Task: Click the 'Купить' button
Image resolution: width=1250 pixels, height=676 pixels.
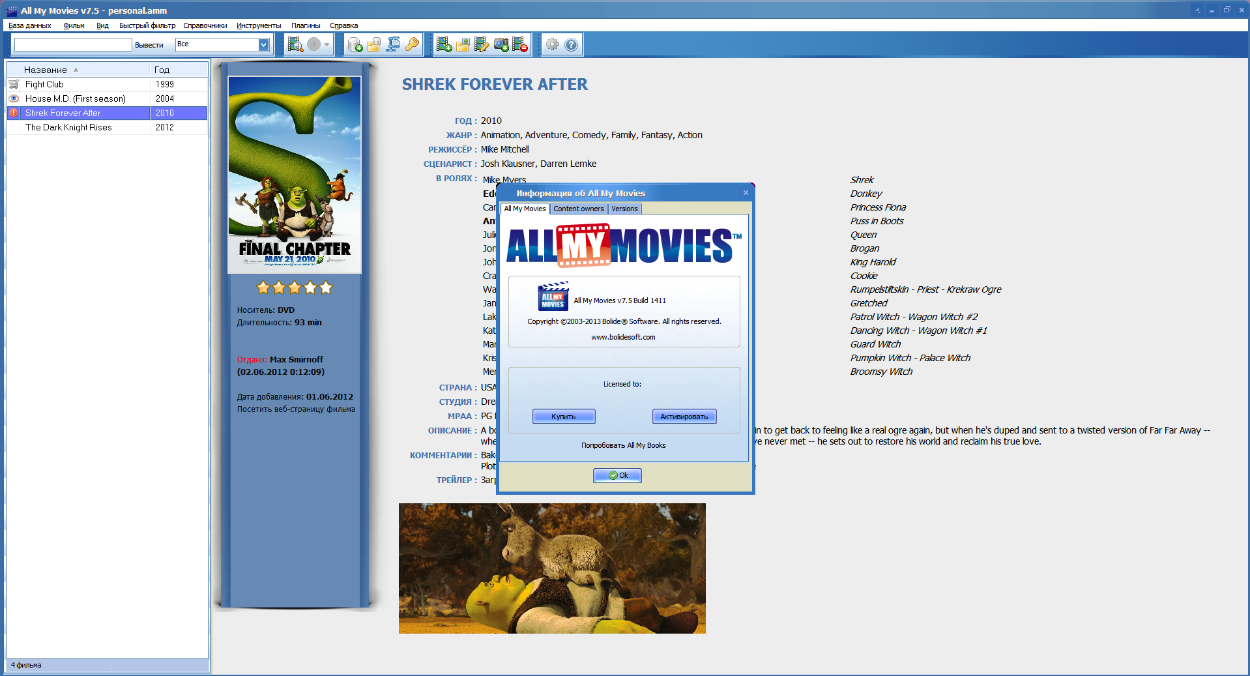Action: (x=564, y=417)
